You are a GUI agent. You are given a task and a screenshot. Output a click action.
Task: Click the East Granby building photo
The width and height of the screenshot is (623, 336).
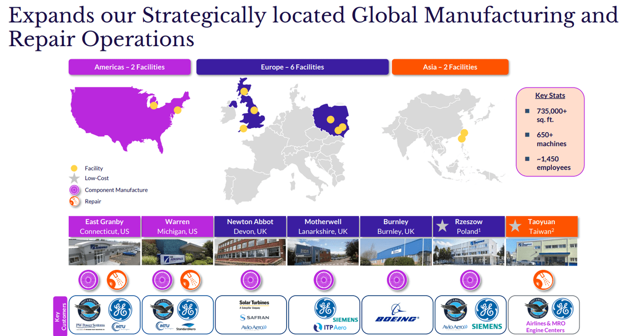click(x=104, y=252)
